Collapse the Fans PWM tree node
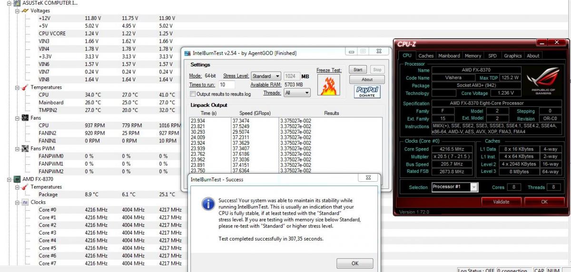571x272 pixels. pyautogui.click(x=17, y=149)
